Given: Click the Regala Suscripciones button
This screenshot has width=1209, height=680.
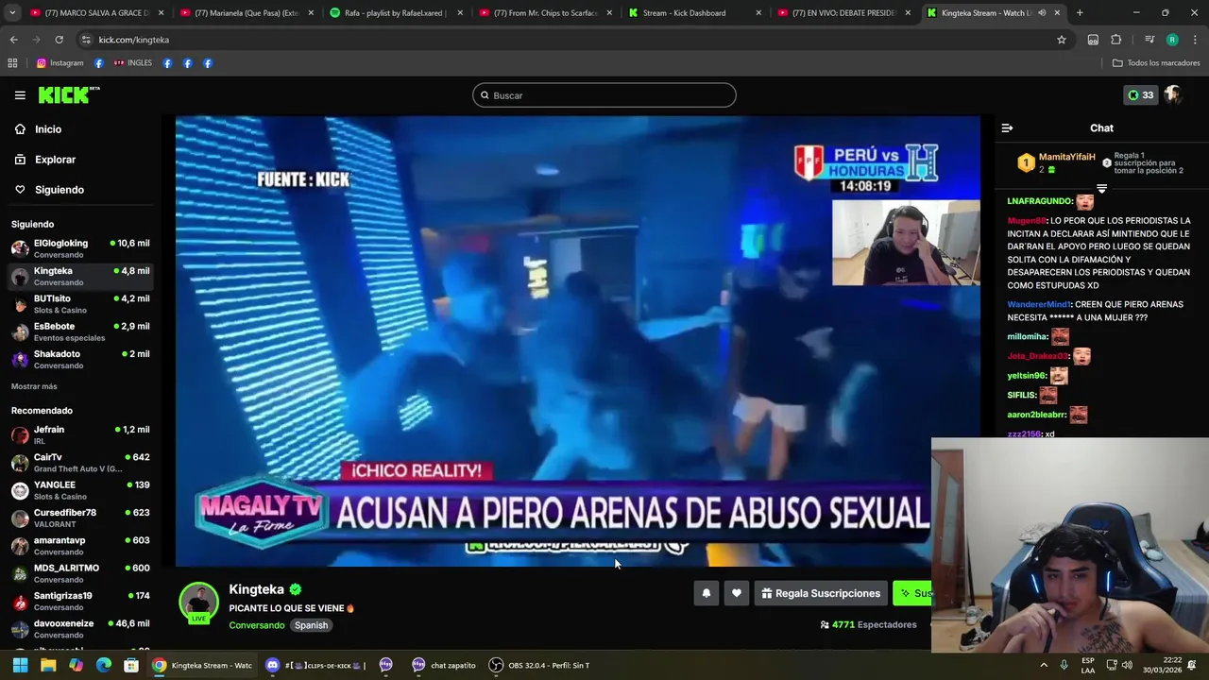Looking at the screenshot, I should (x=821, y=593).
